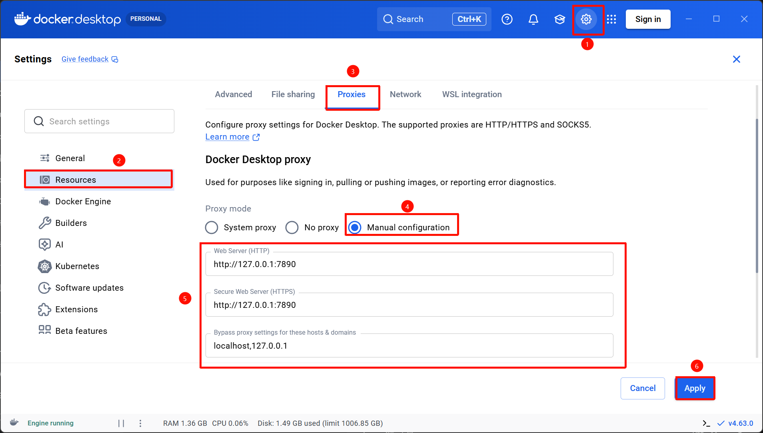Click the AI sparkle icon in sidebar
763x433 pixels.
pyautogui.click(x=45, y=244)
